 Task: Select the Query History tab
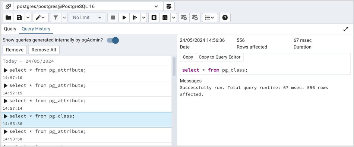tap(36, 29)
